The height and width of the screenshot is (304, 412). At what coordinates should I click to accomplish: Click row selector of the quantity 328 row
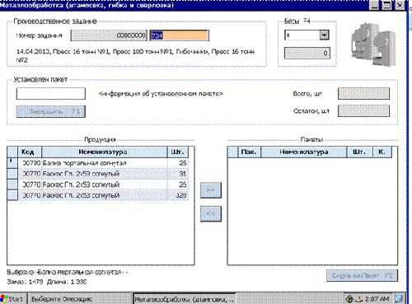[x=12, y=195]
